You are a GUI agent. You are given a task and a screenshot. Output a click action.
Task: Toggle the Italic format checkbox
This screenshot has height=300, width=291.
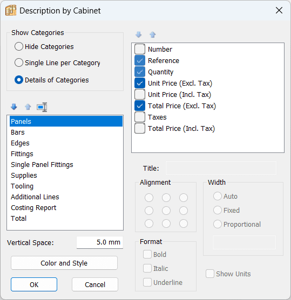(147, 268)
